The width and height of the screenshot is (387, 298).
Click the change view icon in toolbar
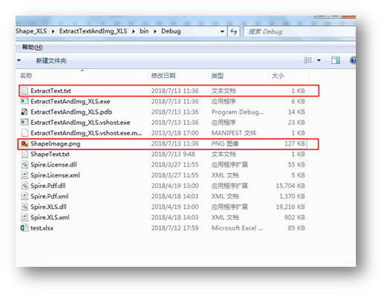point(308,60)
